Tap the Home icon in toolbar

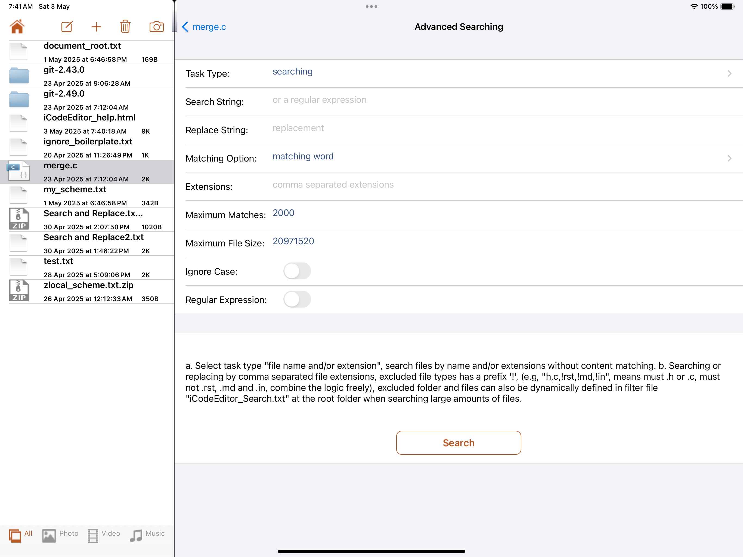point(17,27)
